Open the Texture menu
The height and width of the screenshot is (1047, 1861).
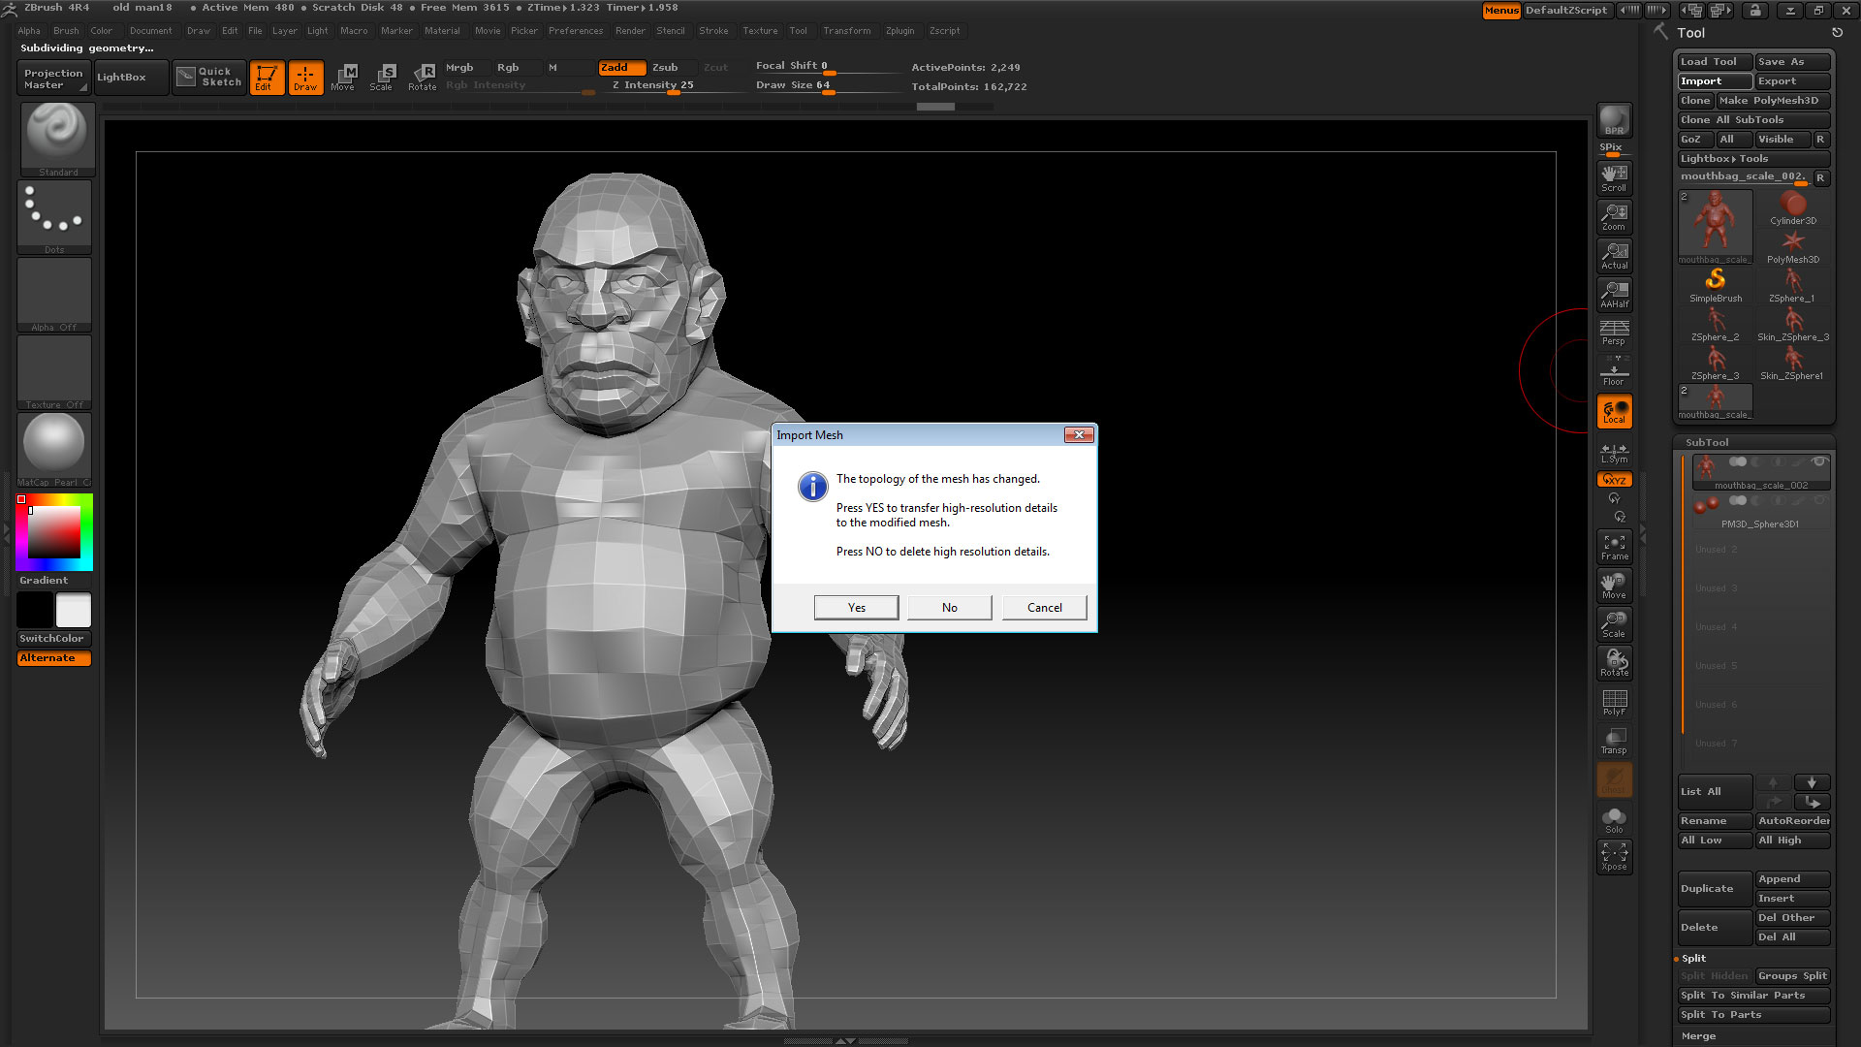(760, 30)
